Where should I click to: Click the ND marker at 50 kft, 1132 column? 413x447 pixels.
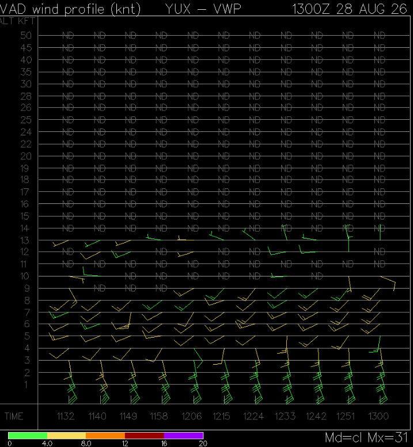[68, 35]
